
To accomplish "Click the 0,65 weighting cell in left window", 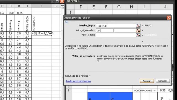I will (x=19, y=13).
